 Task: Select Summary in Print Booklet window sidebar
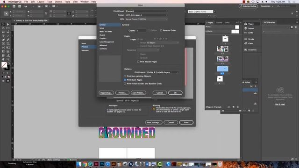[85, 50]
